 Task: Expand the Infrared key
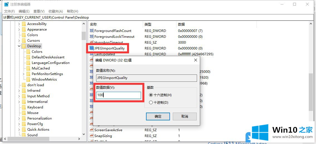19,91
